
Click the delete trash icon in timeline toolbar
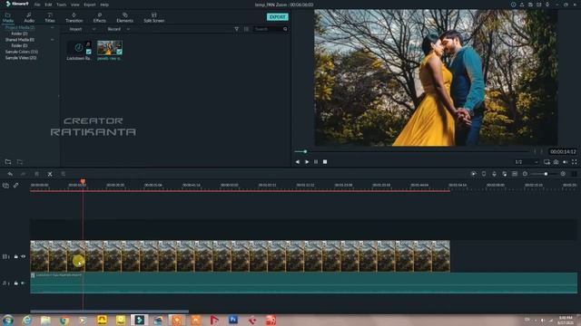click(x=36, y=174)
